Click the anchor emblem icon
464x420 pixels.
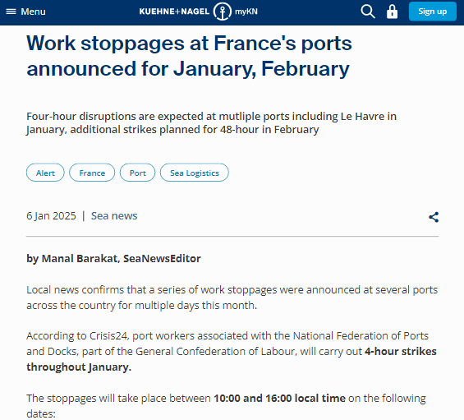[x=223, y=12]
